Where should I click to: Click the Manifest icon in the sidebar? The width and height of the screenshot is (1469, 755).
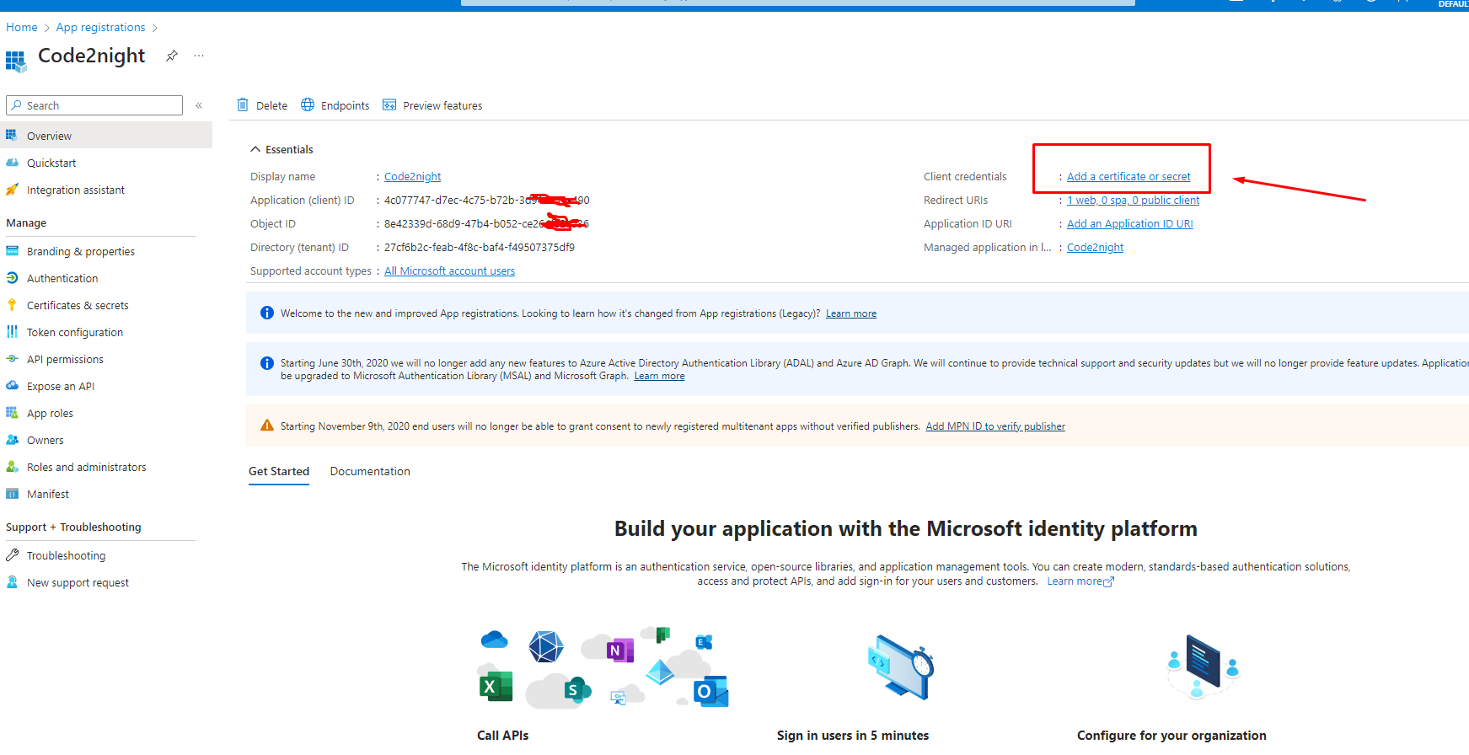12,494
